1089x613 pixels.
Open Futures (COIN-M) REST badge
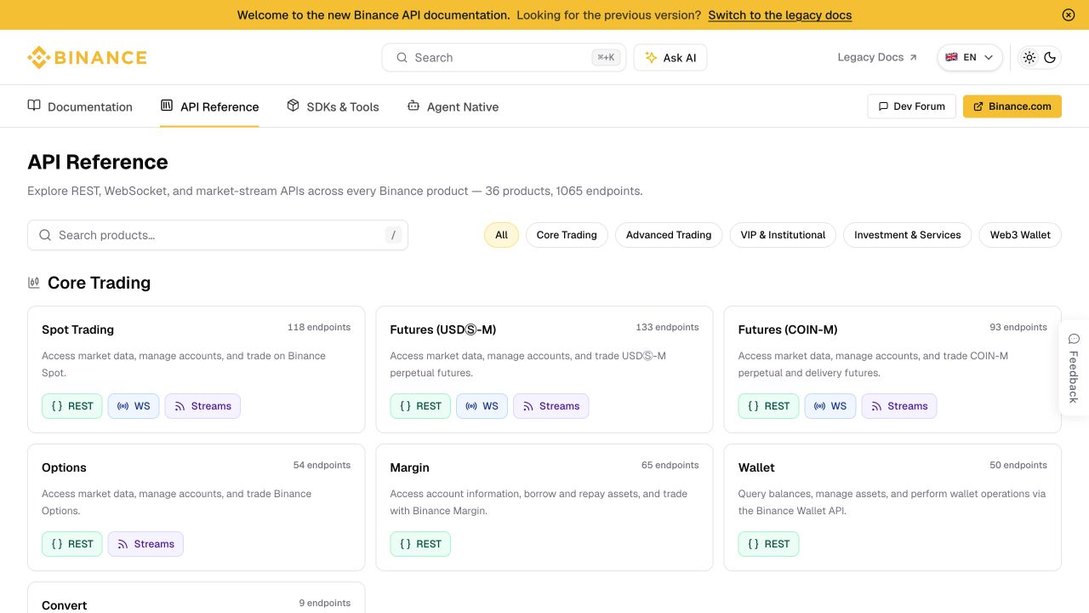[x=769, y=406]
